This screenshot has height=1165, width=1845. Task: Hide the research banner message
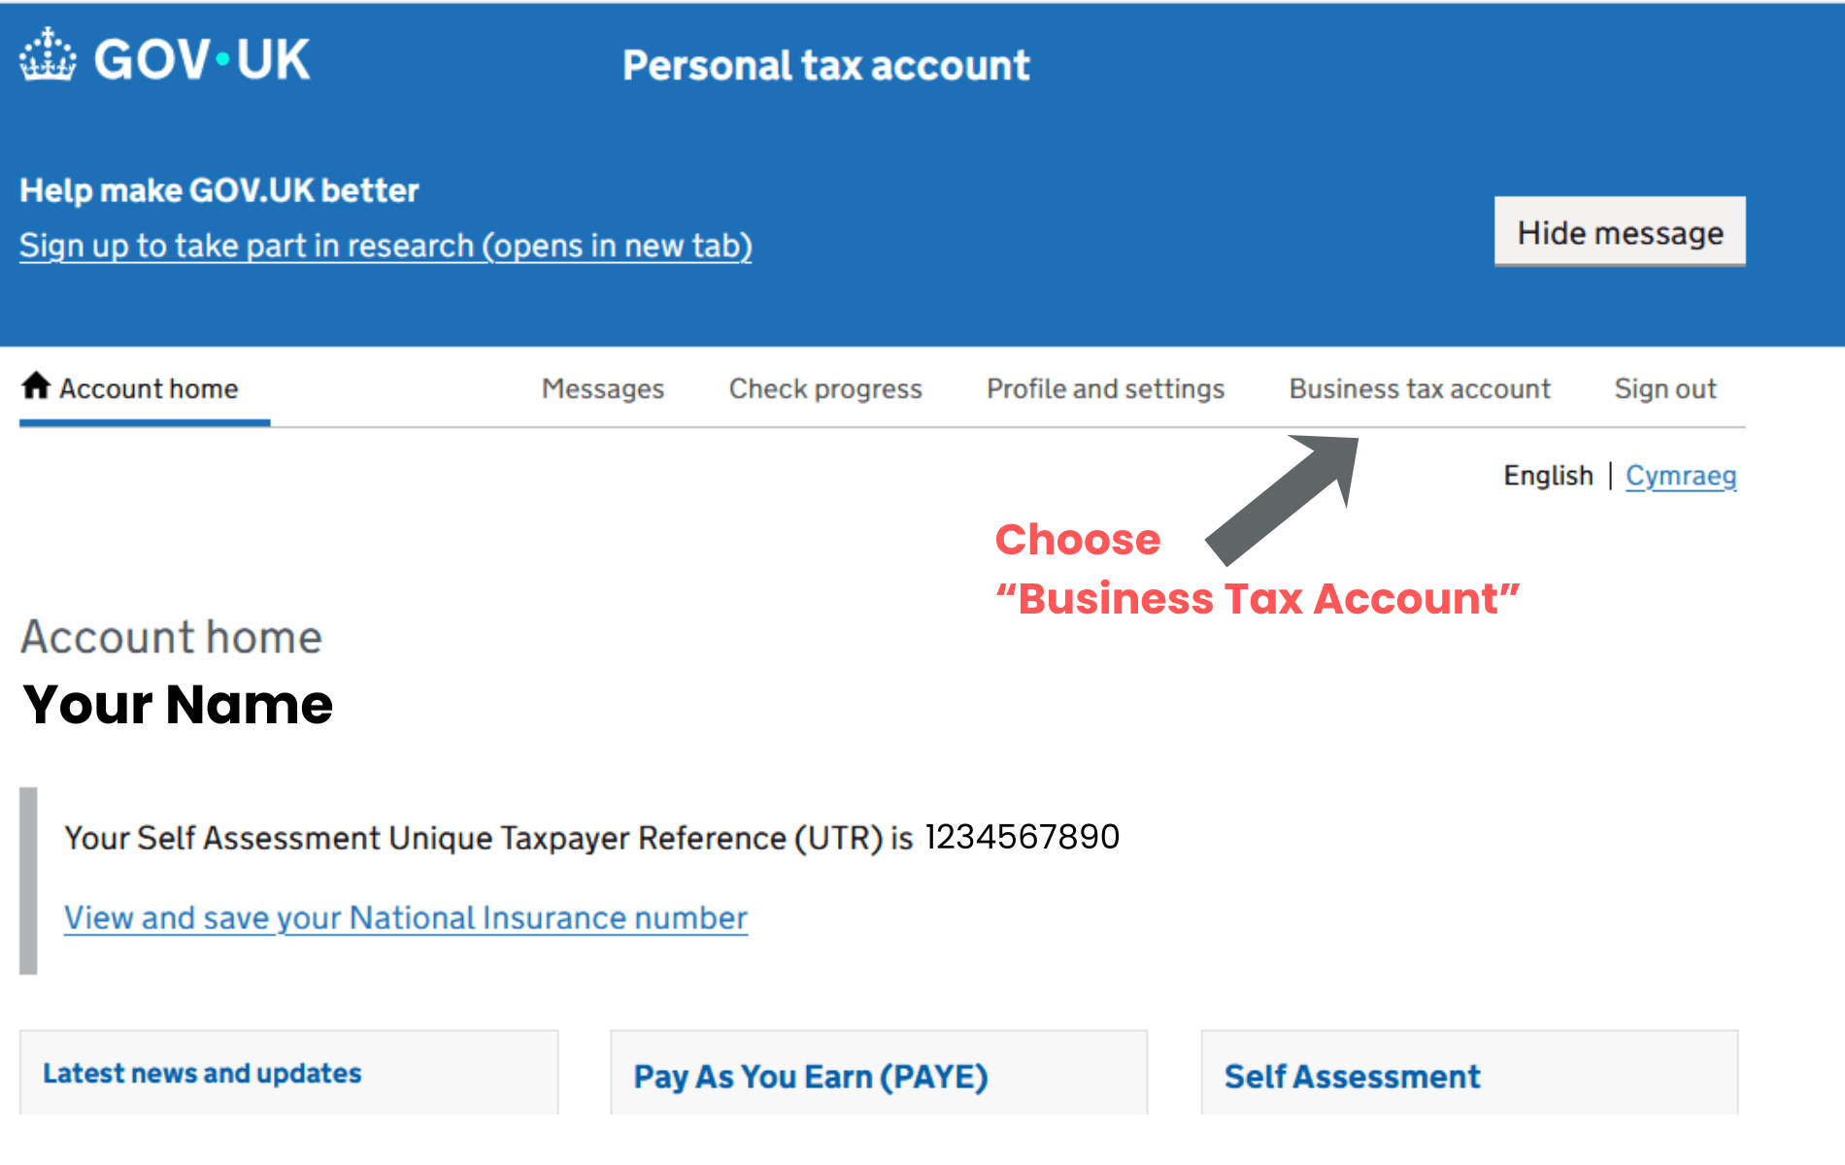(1619, 233)
